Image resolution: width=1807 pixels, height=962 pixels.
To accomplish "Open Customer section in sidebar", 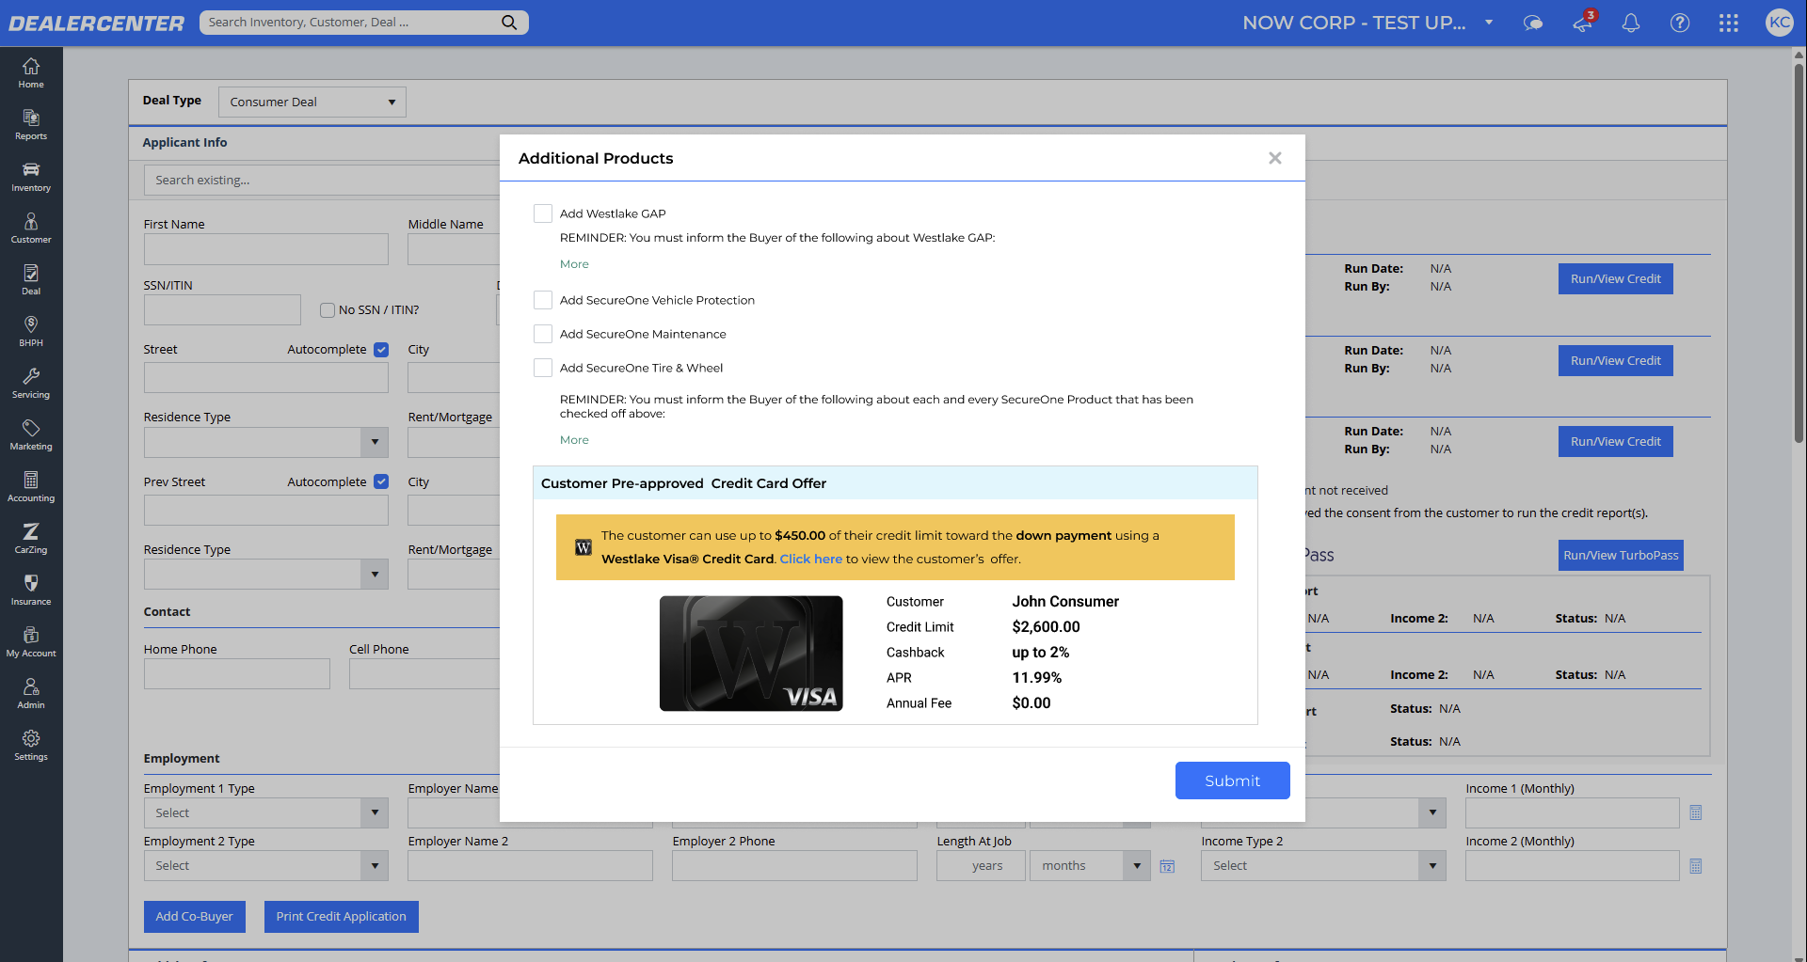I will (x=31, y=229).
